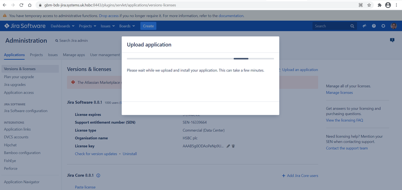Screen dimensions: 402x190
Task: Open Jira Software configuration in sidebar
Action: [x=26, y=111]
